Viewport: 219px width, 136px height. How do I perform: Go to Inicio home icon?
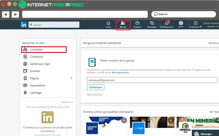pyautogui.click(x=108, y=25)
